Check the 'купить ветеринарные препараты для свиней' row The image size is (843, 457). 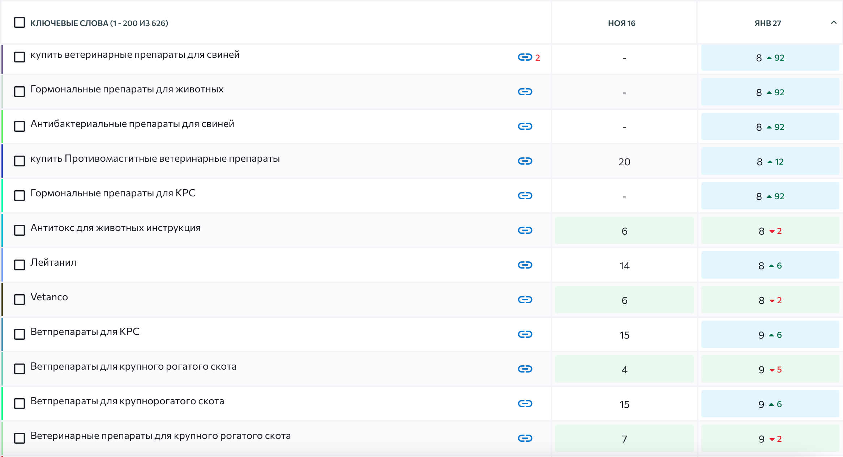(20, 57)
